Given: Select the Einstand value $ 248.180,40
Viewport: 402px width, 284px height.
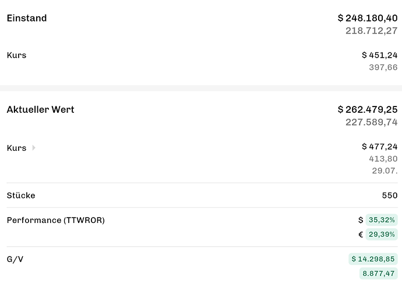Looking at the screenshot, I should click(368, 18).
